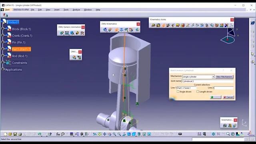Open Mechanism Analysis icon in DMU Kinematics
256x144 pixels.
[137, 30]
